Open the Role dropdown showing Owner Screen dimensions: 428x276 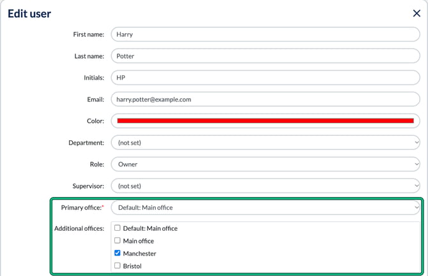coord(265,164)
